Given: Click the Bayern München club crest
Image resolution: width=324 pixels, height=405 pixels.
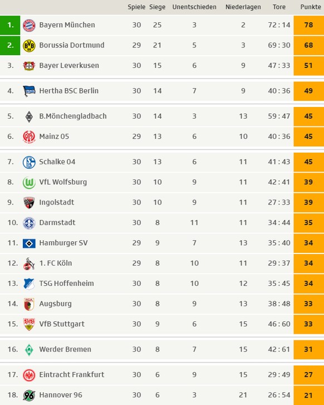Looking at the screenshot, I should click(29, 25).
